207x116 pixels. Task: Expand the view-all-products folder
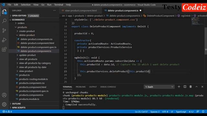click(28, 59)
